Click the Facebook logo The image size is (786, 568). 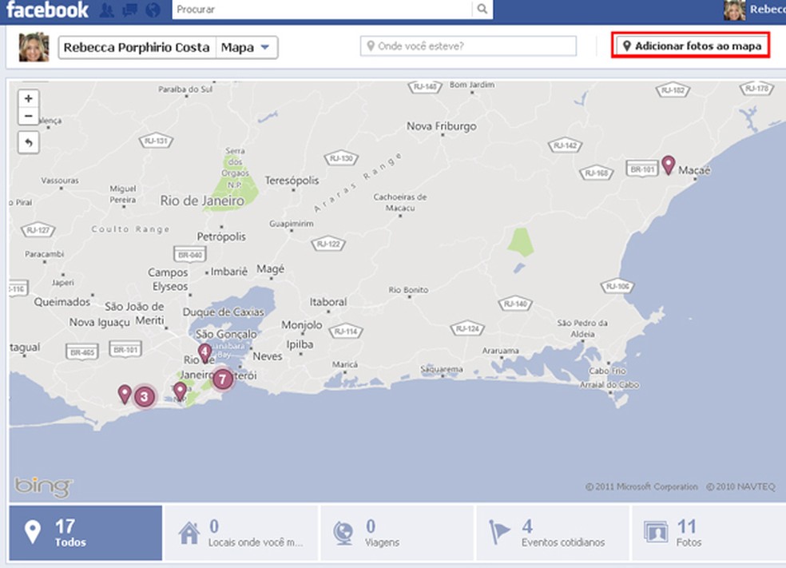pos(47,10)
